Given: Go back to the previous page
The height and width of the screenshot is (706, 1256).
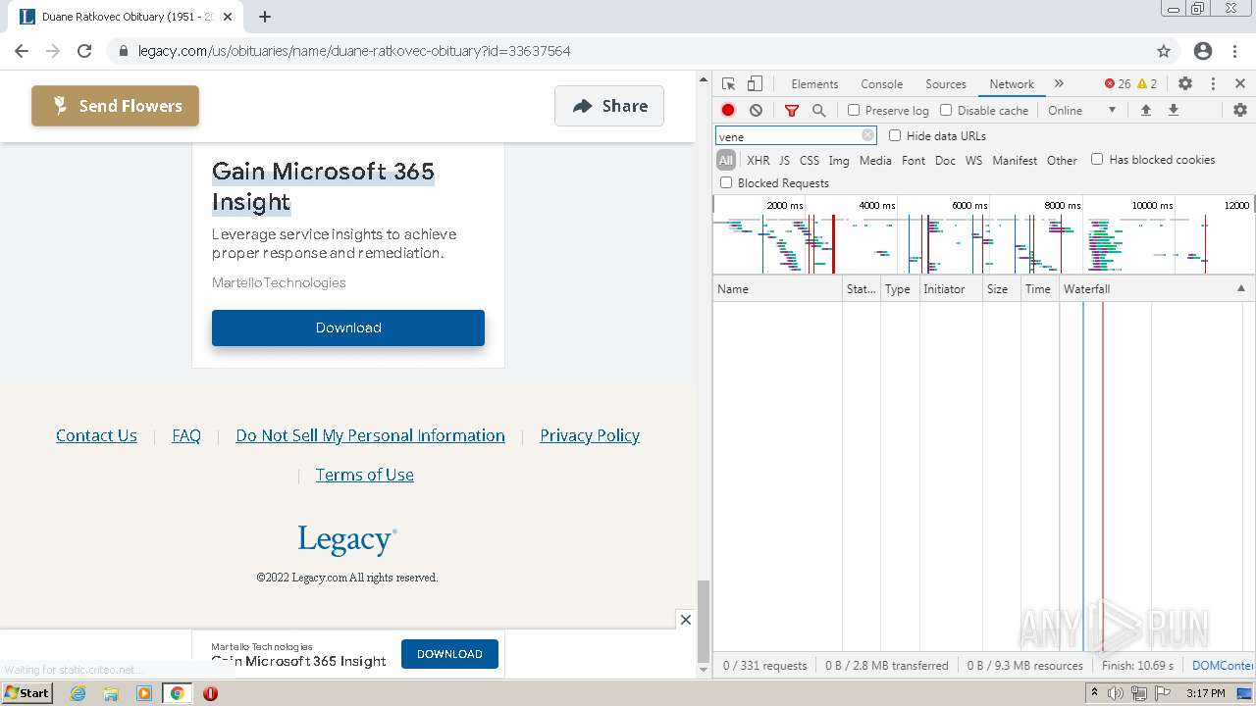Looking at the screenshot, I should pyautogui.click(x=22, y=51).
